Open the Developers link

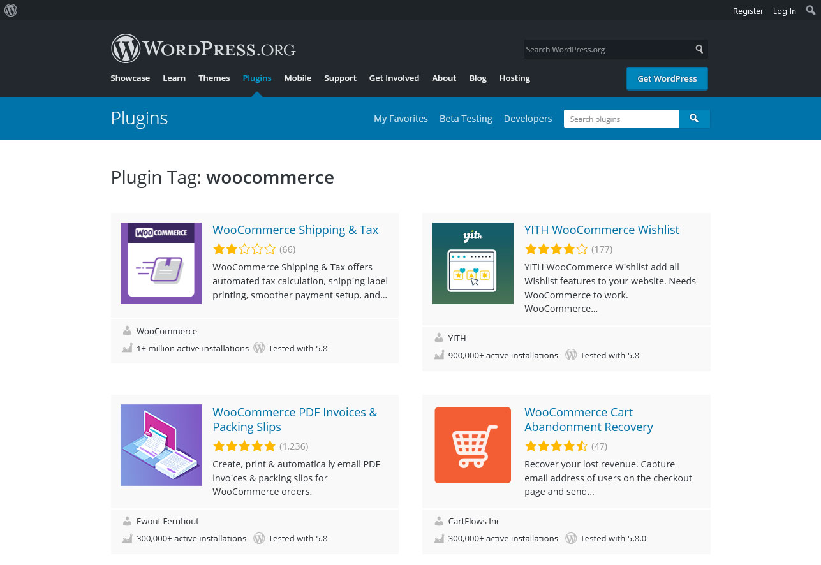(x=528, y=119)
